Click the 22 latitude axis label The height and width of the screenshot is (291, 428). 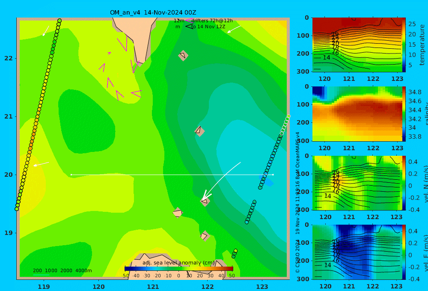coord(9,59)
